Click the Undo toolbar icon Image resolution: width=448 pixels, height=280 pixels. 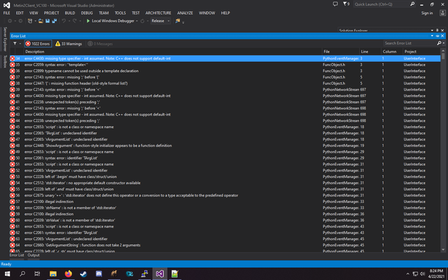click(64, 21)
